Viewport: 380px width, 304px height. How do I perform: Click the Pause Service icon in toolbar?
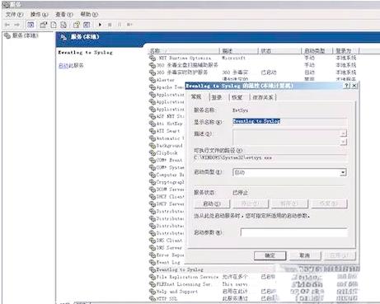pos(120,25)
